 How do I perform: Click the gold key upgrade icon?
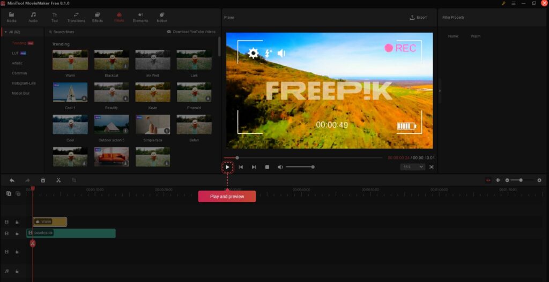click(503, 3)
